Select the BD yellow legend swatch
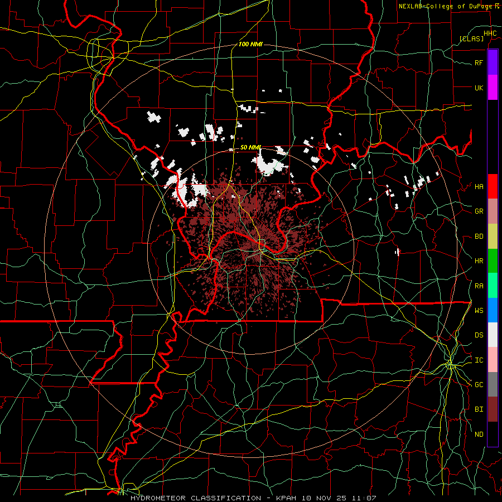 pyautogui.click(x=493, y=236)
